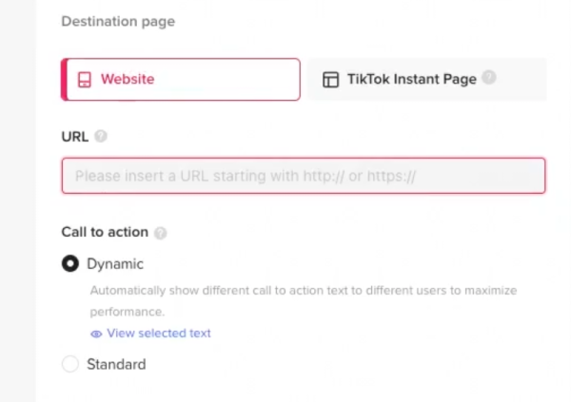Select the Dynamic radio button

click(x=70, y=263)
